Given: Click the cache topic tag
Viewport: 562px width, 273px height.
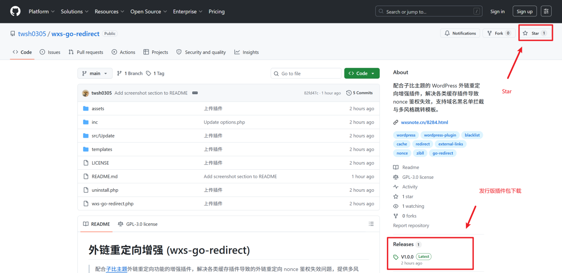Looking at the screenshot, I should click(x=402, y=144).
